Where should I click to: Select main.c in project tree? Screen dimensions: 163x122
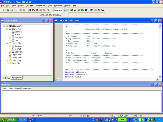point(17,35)
